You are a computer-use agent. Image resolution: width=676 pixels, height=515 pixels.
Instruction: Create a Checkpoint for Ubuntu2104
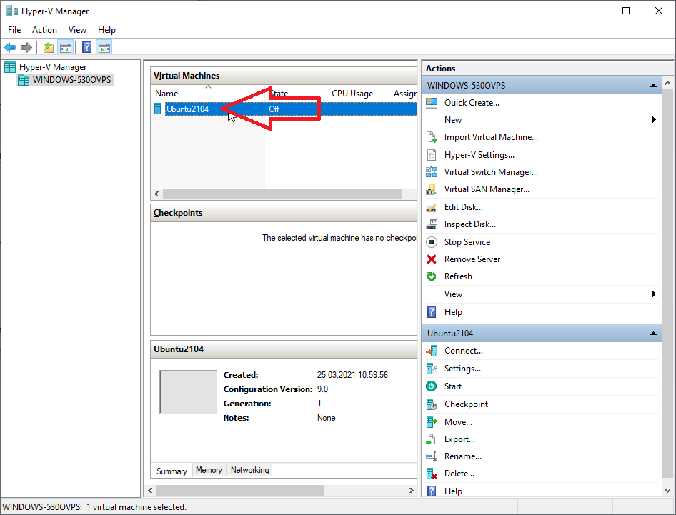[466, 404]
